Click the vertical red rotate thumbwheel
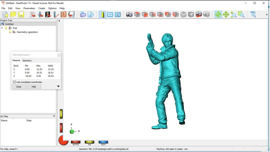270x152 pixels. click(61, 128)
